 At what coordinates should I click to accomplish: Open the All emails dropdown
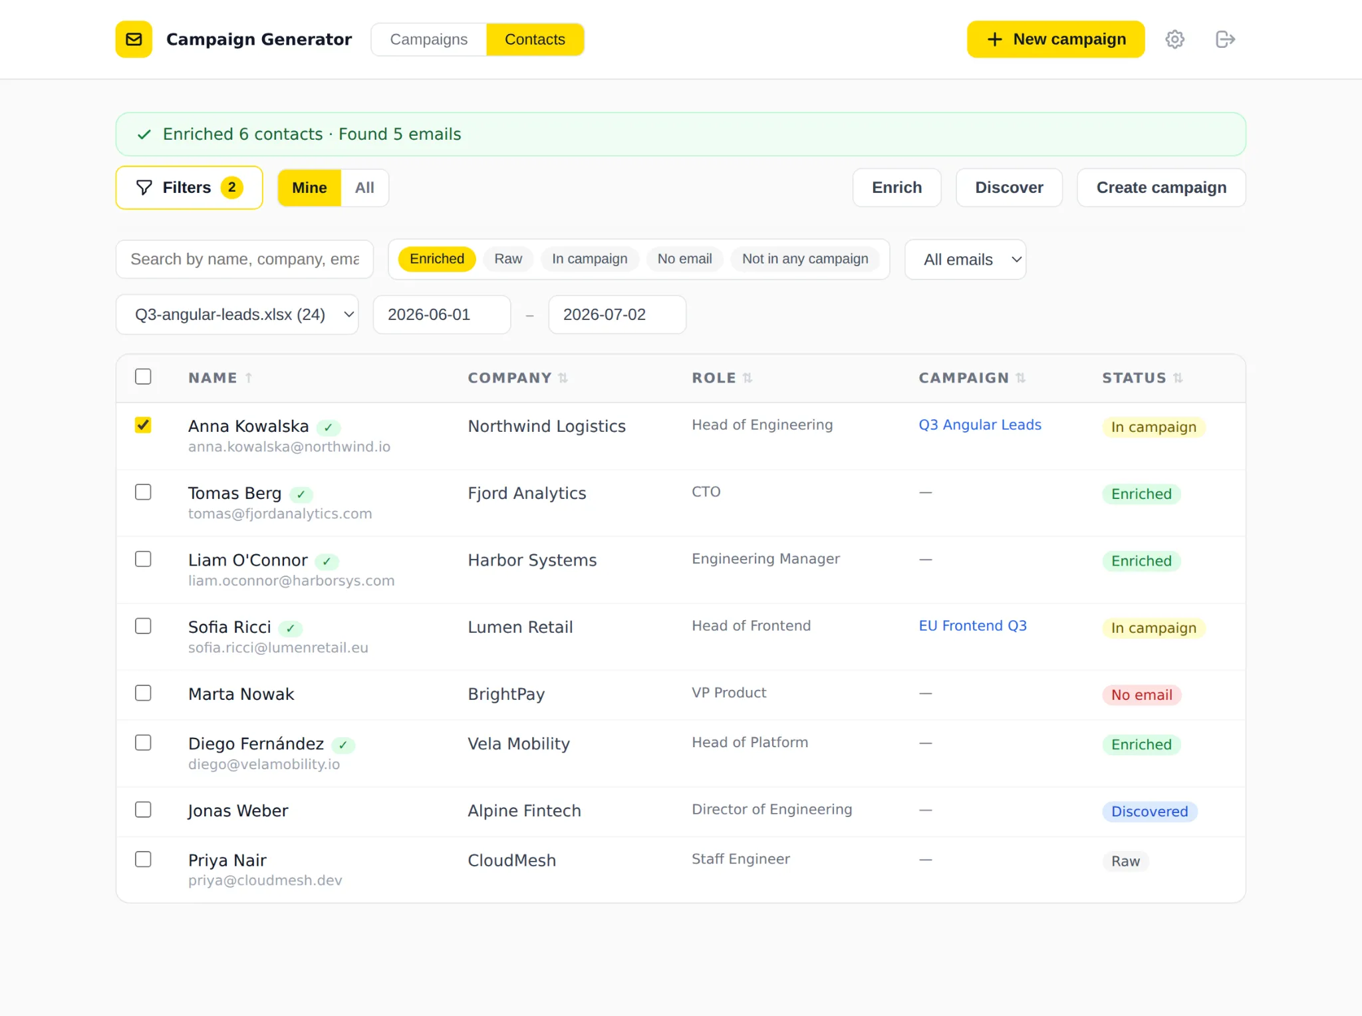(x=965, y=259)
